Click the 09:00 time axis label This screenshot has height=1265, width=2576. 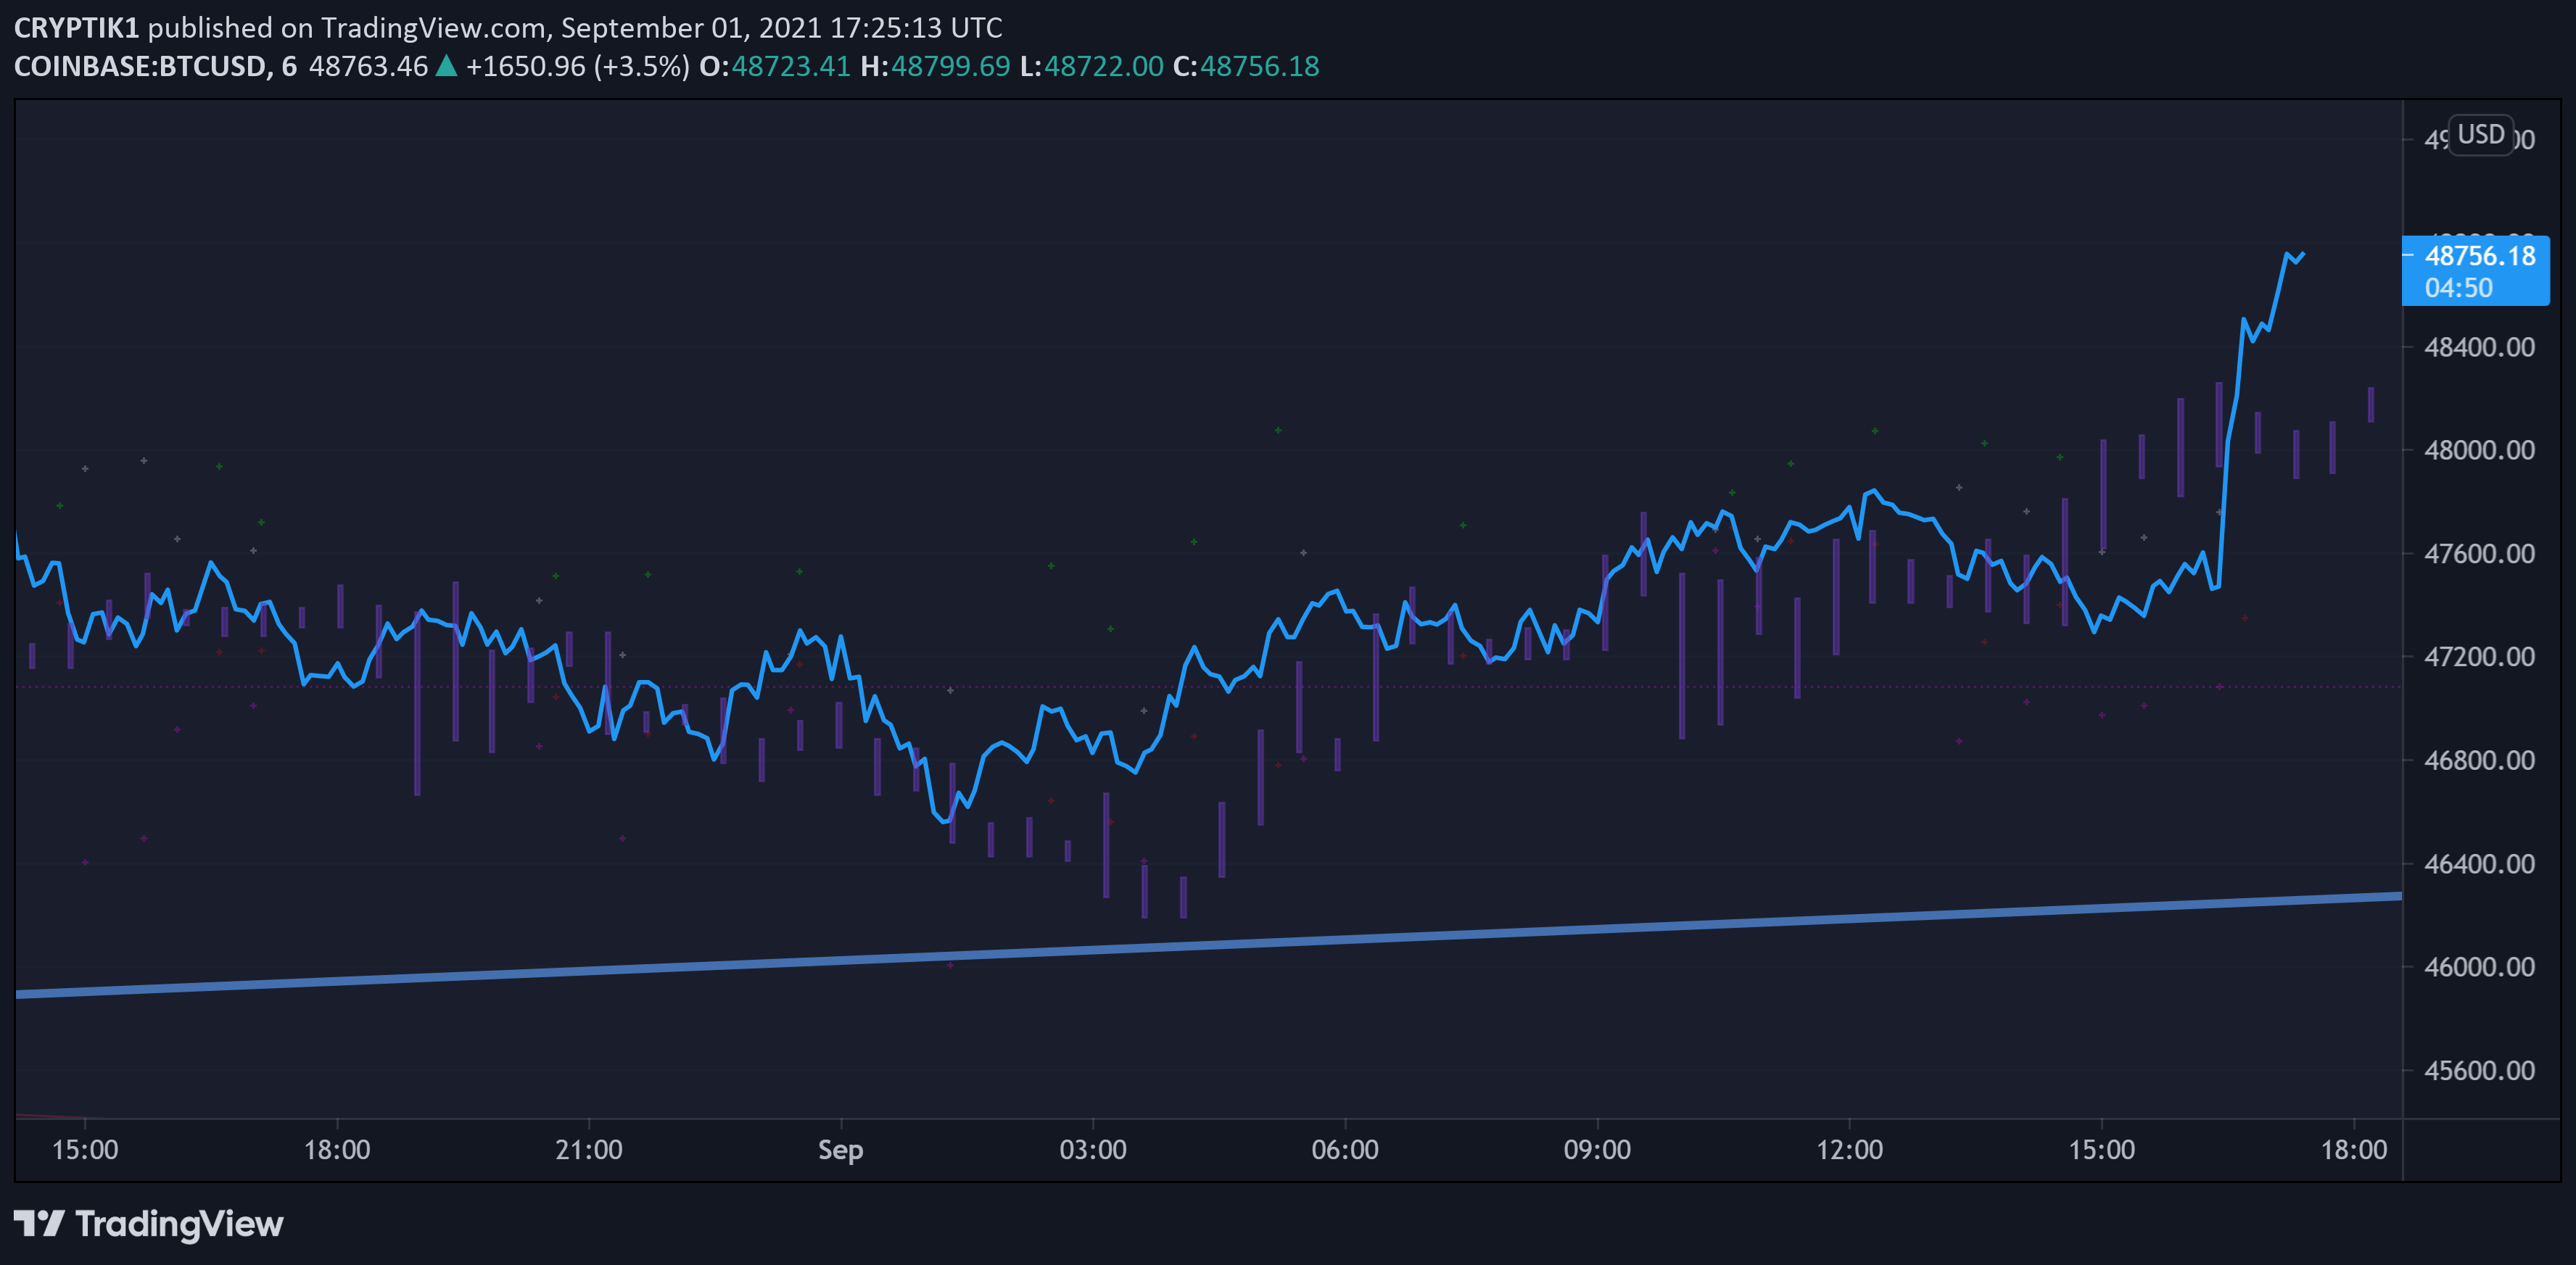[1597, 1150]
